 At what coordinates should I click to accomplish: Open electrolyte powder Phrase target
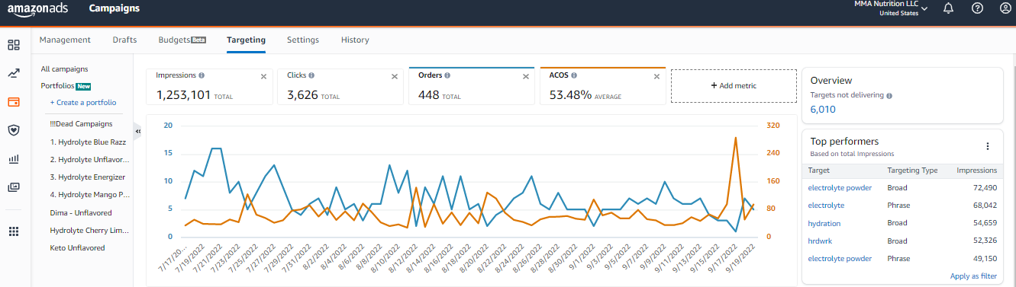pyautogui.click(x=840, y=259)
